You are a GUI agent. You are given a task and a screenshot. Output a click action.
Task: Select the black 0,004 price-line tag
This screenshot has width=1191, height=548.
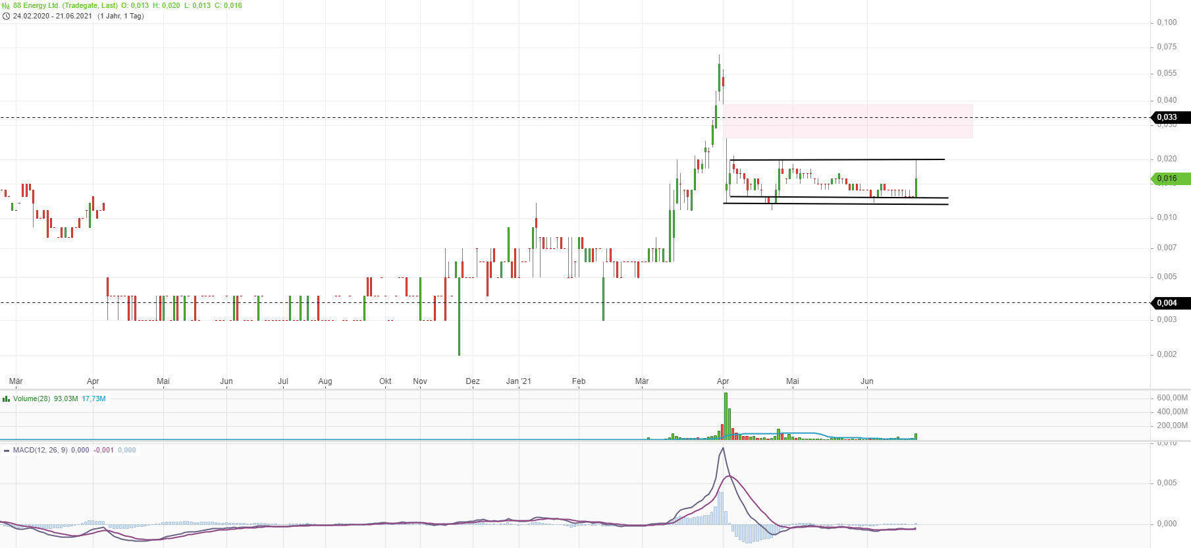pos(1171,303)
